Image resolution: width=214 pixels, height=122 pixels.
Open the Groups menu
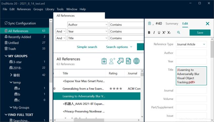[x=38, y=9]
